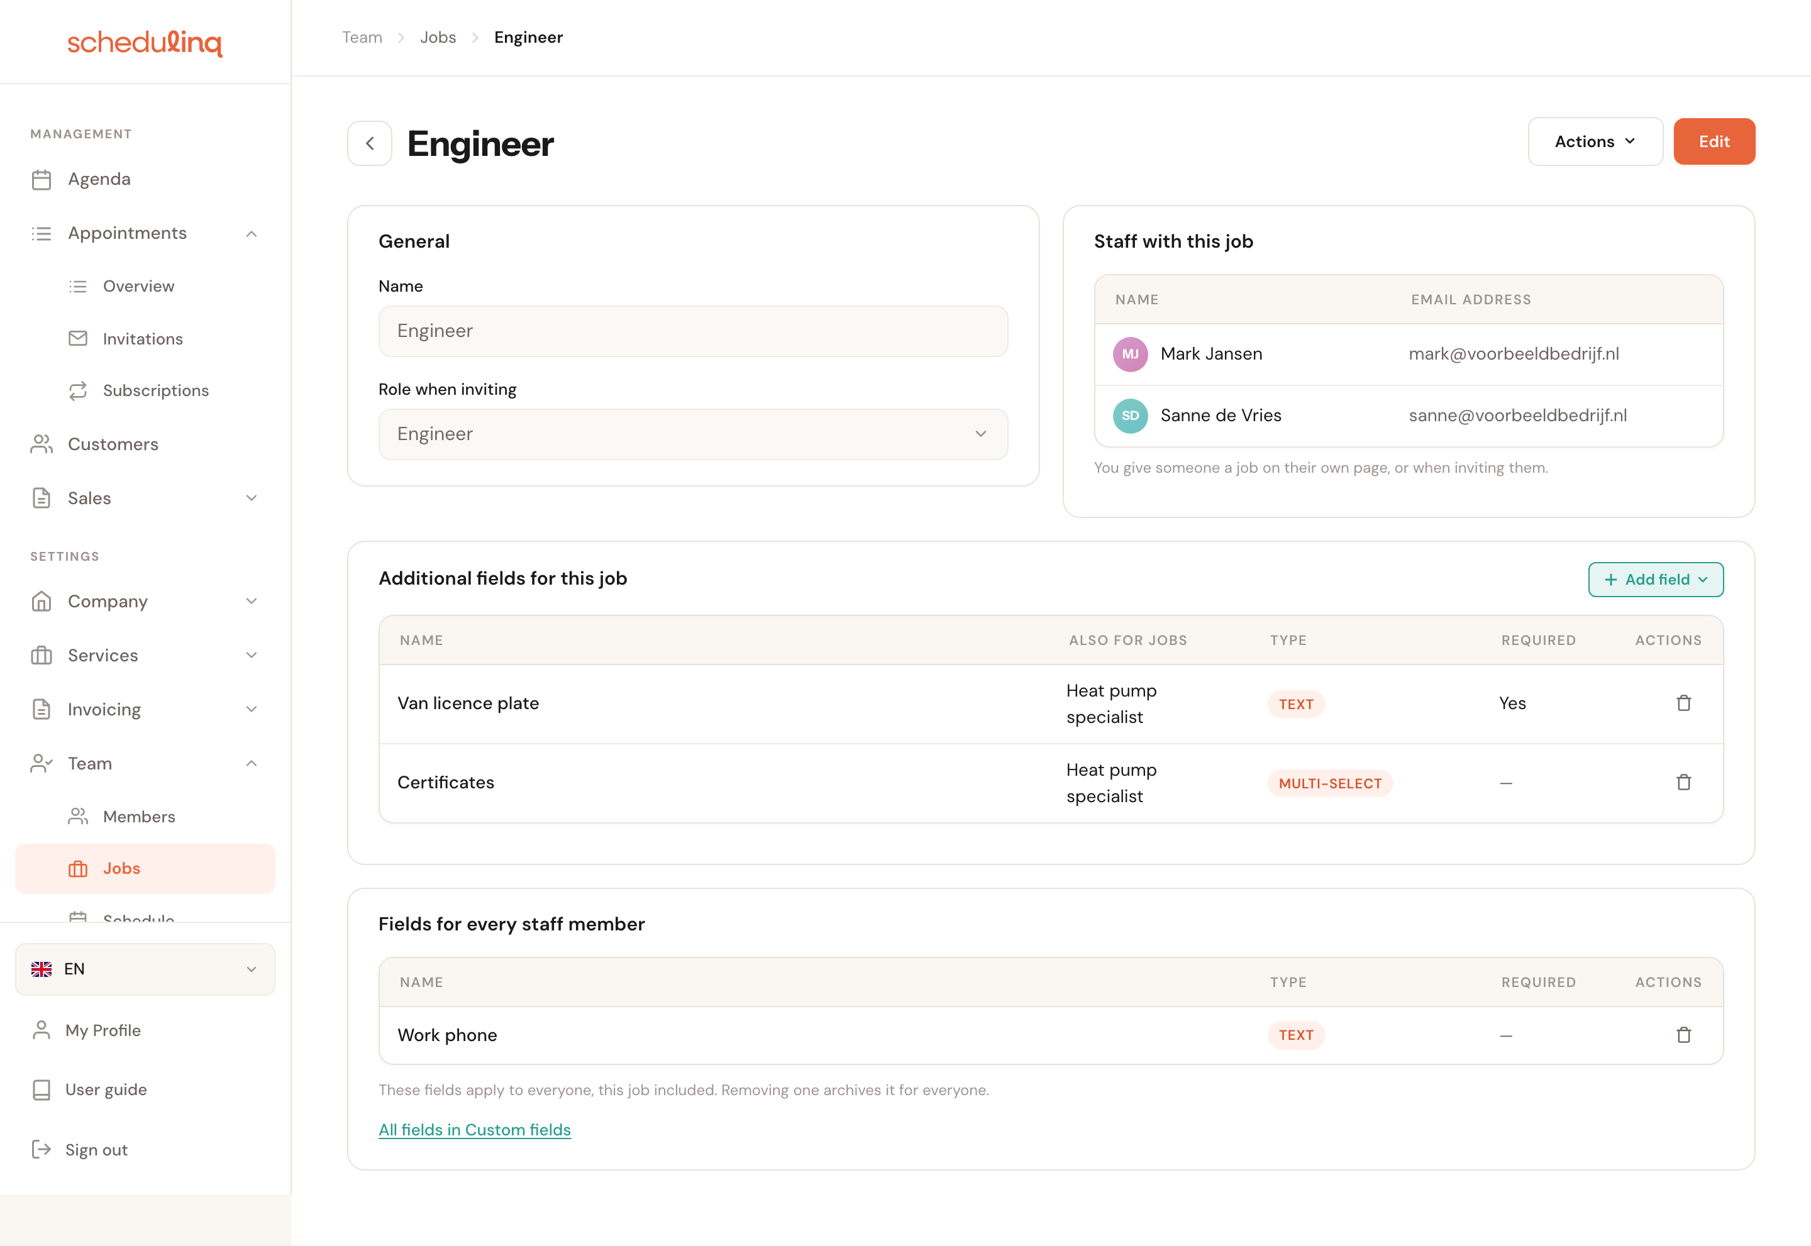This screenshot has width=1811, height=1246.
Task: Click the Jobs breadcrumb link
Action: coord(438,38)
